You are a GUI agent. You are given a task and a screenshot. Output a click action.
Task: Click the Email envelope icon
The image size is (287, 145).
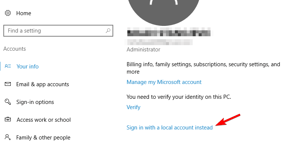[x=8, y=84]
